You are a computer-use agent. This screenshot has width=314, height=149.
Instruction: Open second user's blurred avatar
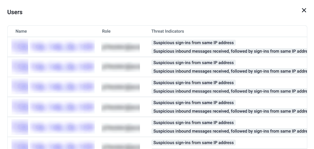tap(20, 67)
